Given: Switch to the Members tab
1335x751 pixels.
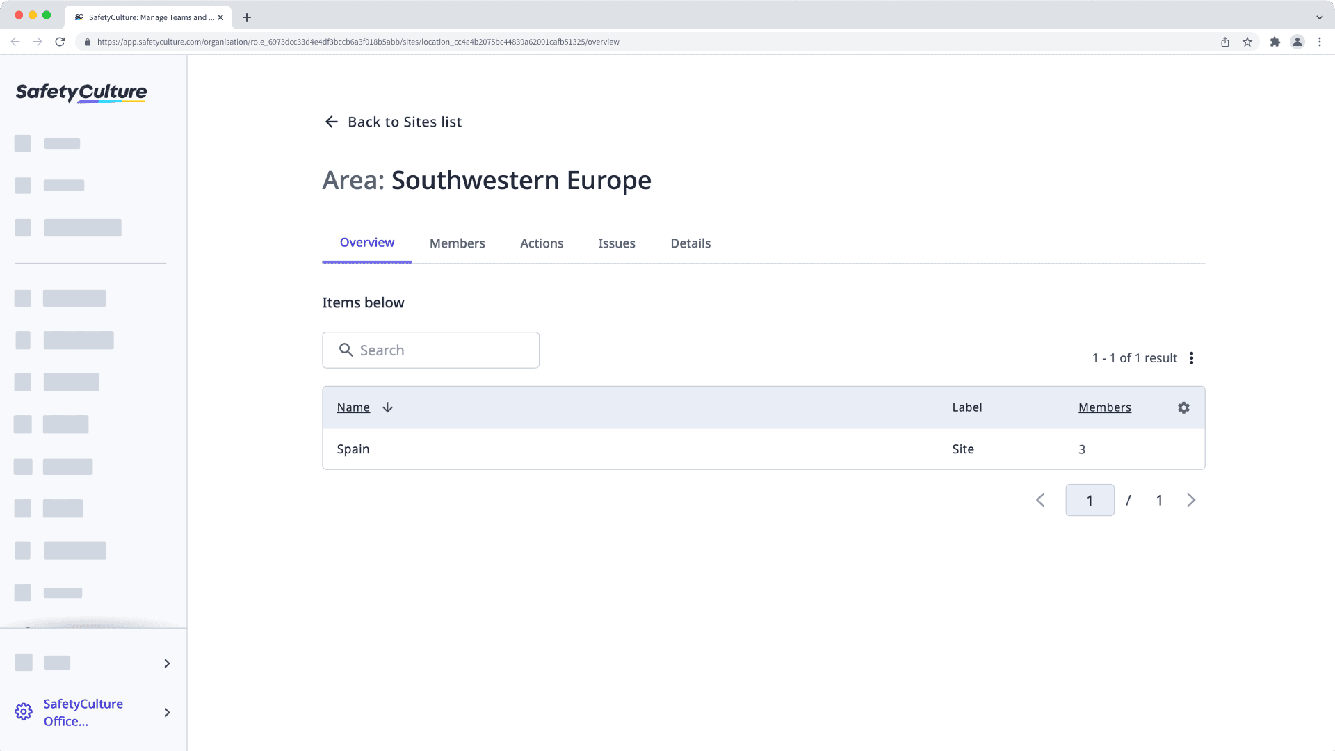Looking at the screenshot, I should coord(457,243).
